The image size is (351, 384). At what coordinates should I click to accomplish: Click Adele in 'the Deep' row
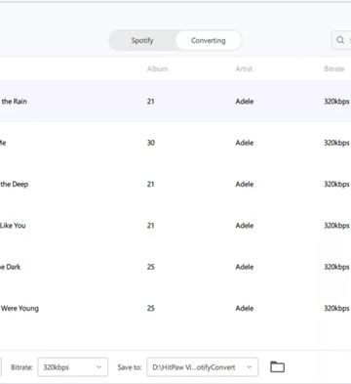[245, 184]
